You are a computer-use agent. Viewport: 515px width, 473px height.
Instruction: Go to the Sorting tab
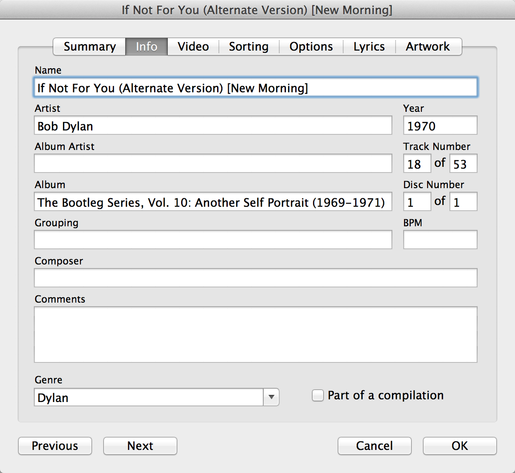249,47
